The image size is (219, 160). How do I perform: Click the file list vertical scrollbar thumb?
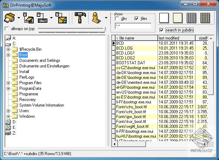(x=211, y=67)
